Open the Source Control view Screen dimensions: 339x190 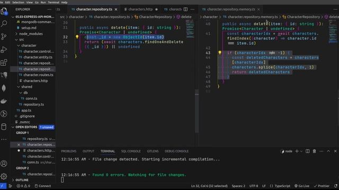[4, 36]
